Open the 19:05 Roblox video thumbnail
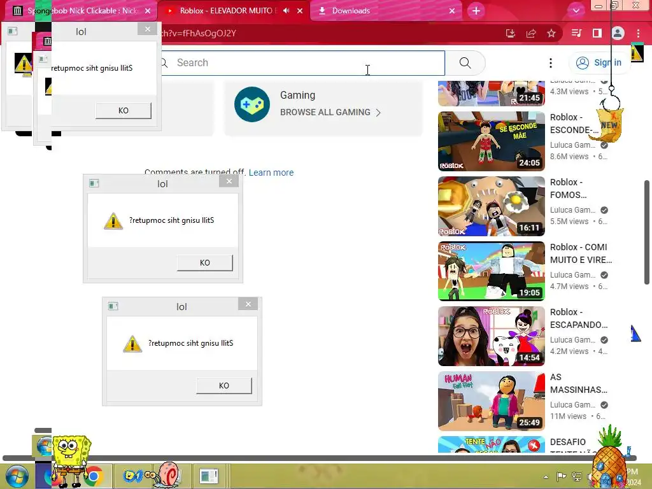This screenshot has height=489, width=652. click(491, 271)
